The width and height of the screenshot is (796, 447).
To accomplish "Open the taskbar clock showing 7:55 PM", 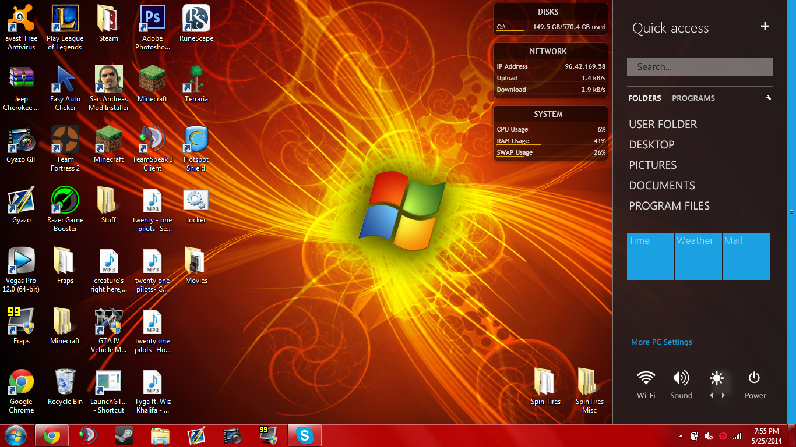I will tap(767, 436).
